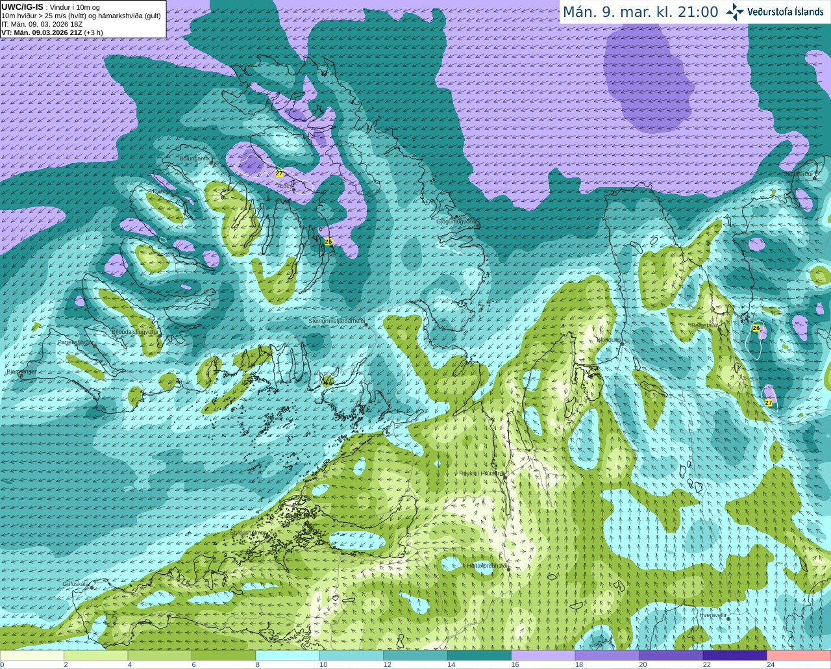Pick the 10–12 m/s turquoise legend swatch
This screenshot has height=669, width=831.
tap(351, 655)
